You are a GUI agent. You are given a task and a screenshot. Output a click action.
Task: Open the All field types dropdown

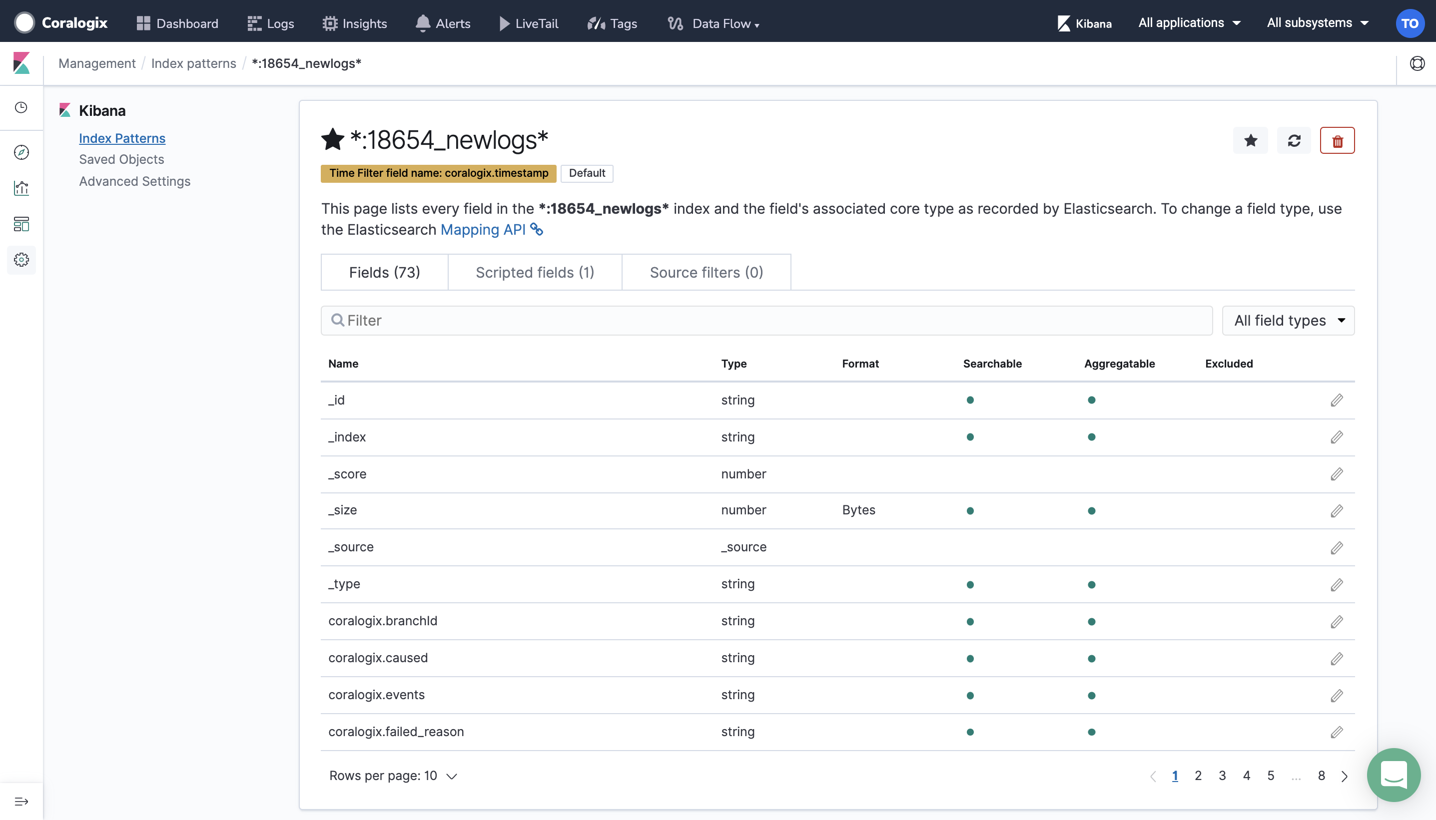coord(1289,321)
